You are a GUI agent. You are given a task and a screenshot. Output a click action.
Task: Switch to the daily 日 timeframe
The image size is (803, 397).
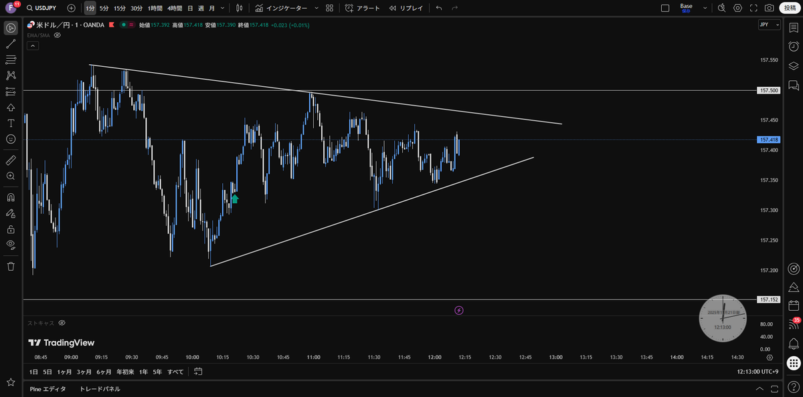click(x=191, y=8)
